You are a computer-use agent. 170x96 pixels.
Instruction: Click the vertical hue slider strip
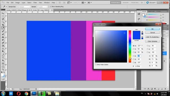coord(130,46)
